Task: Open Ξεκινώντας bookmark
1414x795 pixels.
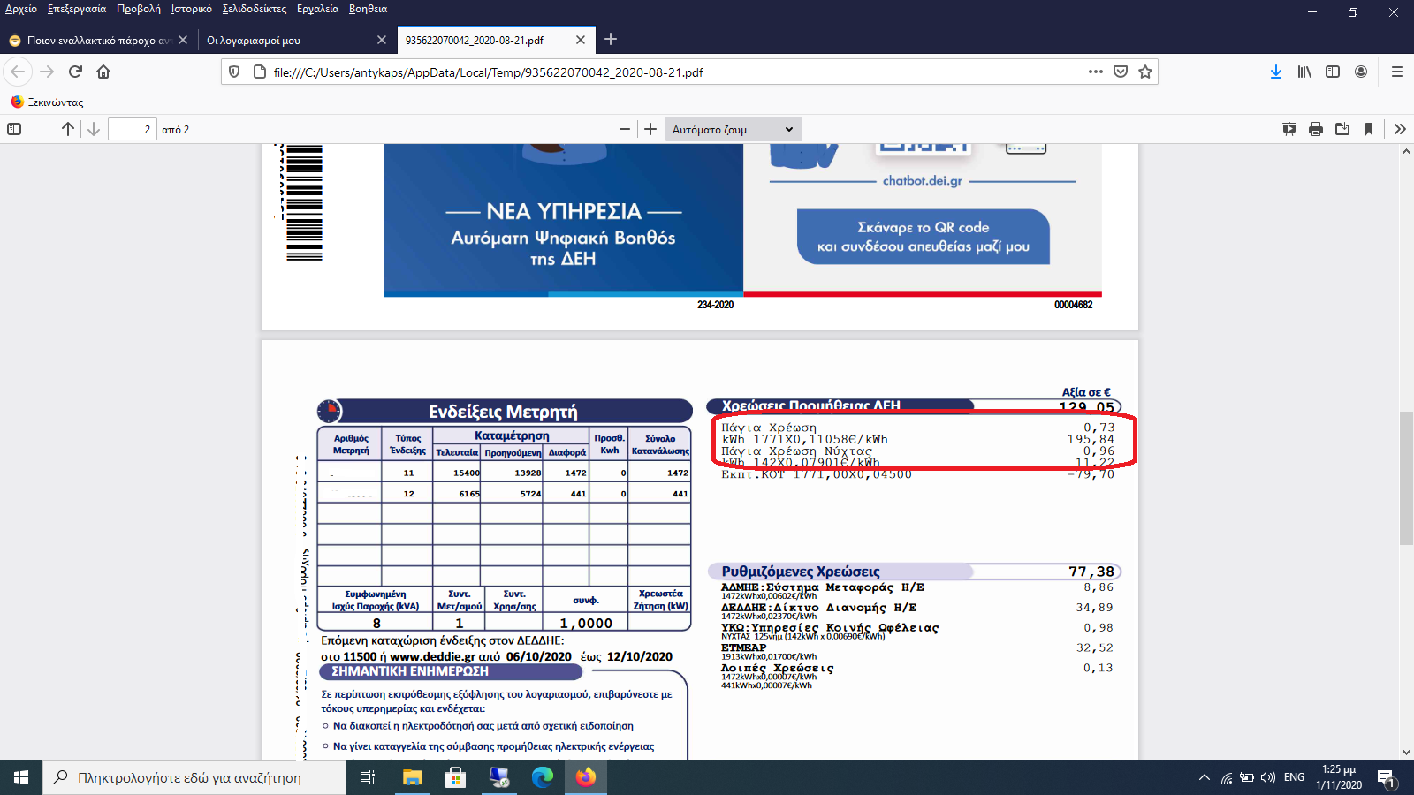Action: (x=47, y=102)
